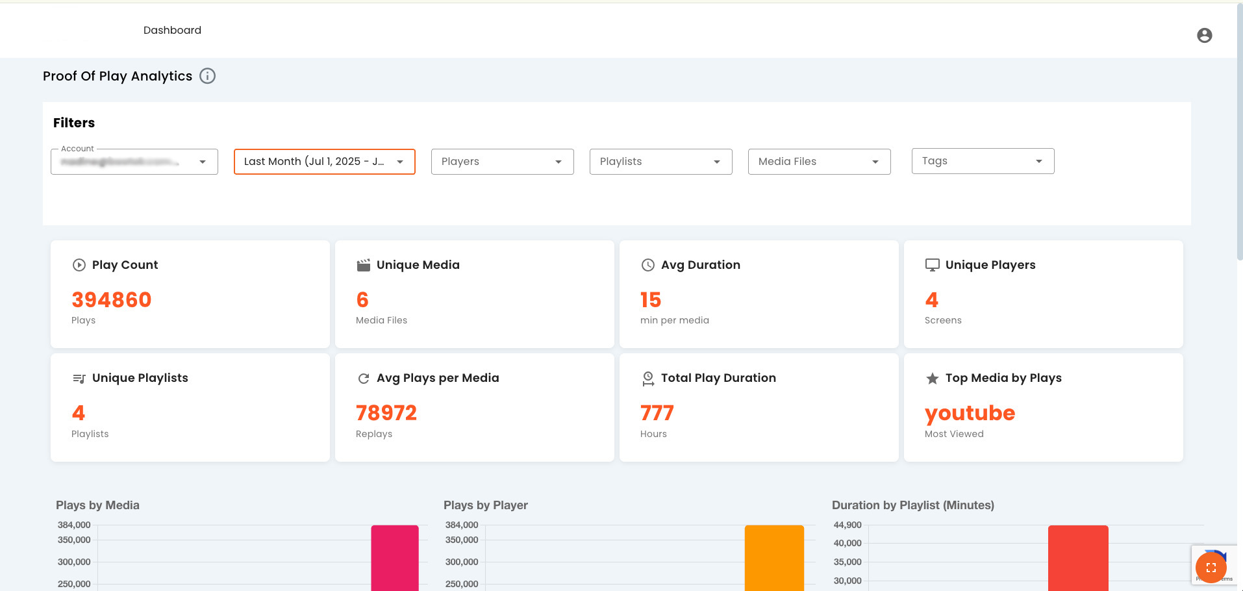Expand the Tags filter dropdown
The height and width of the screenshot is (591, 1243).
coord(983,161)
